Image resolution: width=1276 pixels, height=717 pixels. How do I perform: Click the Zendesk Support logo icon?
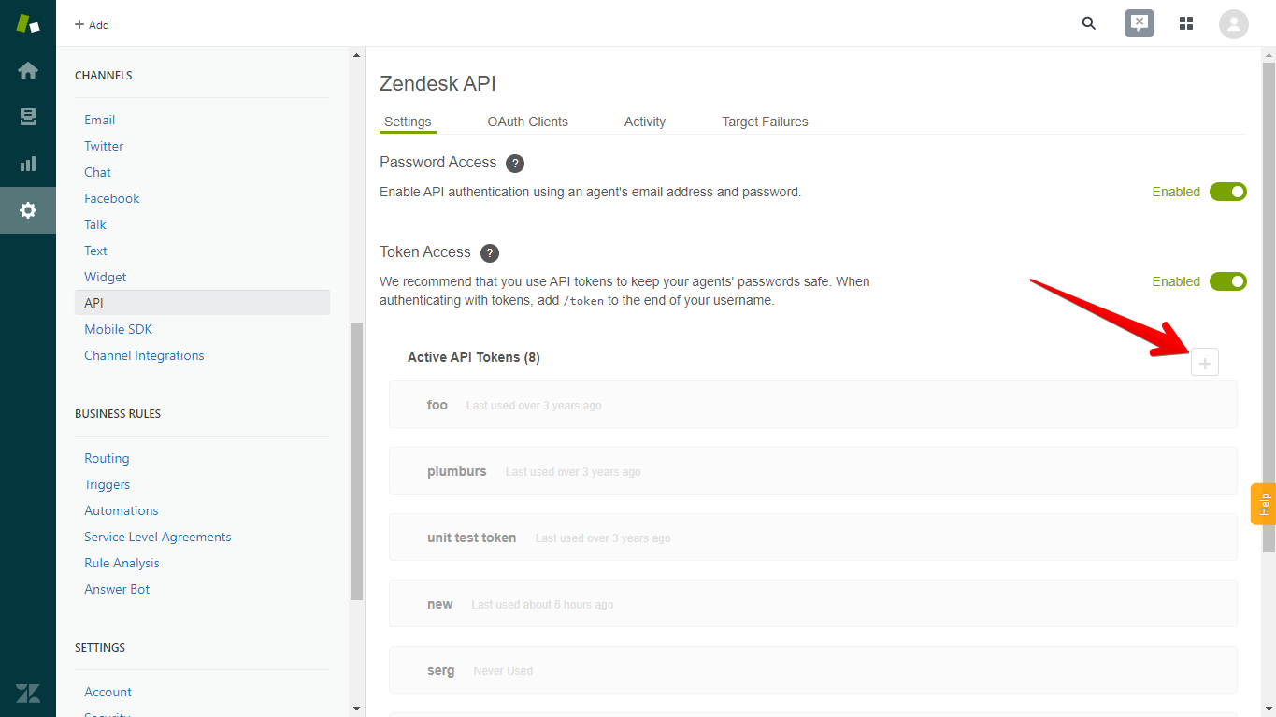coord(28,23)
